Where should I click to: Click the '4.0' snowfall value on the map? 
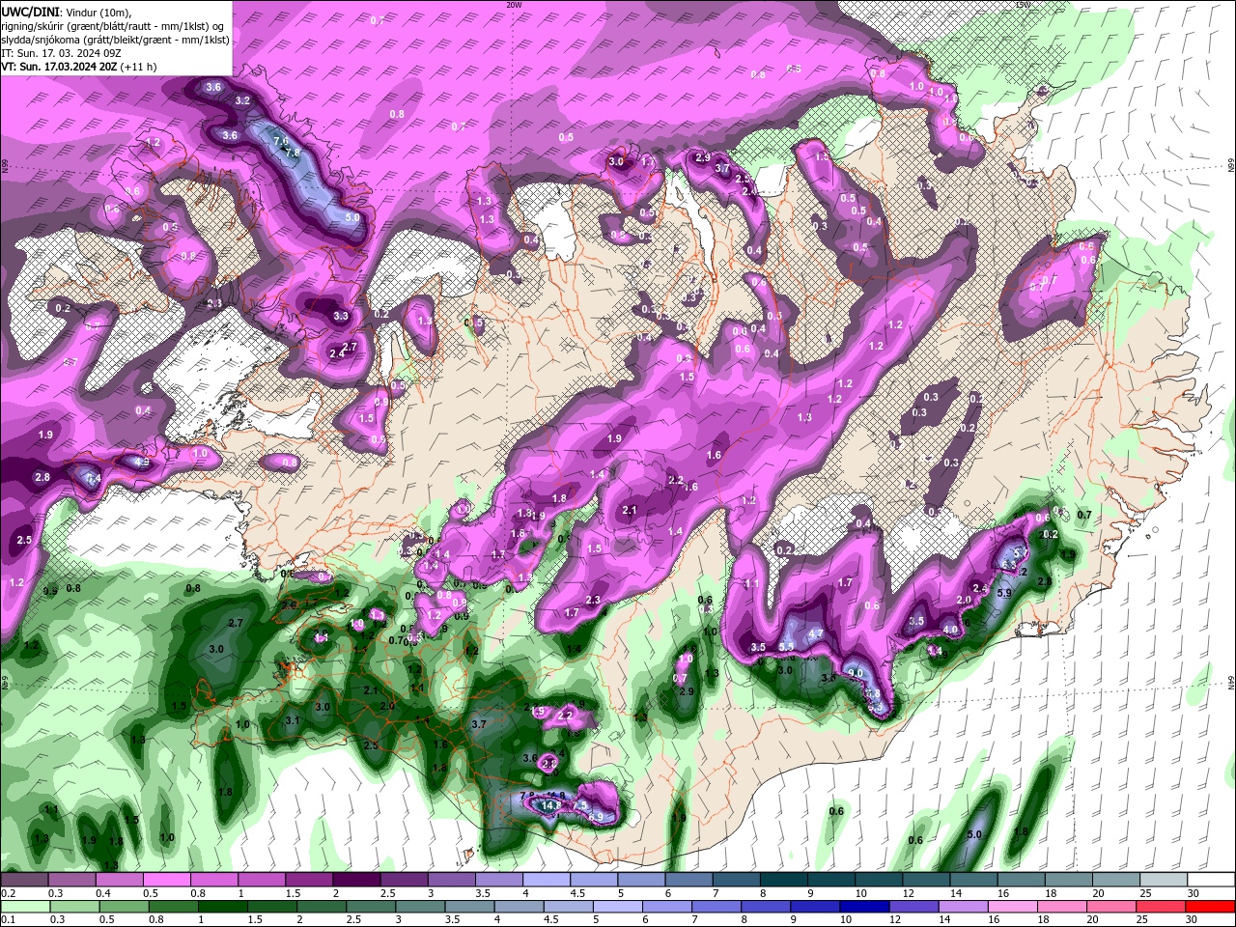[x=951, y=630]
